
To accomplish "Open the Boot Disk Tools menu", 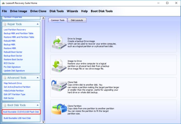I will coord(102,11).
